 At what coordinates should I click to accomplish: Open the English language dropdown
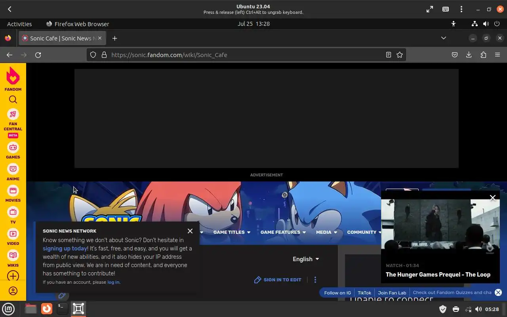click(x=306, y=259)
